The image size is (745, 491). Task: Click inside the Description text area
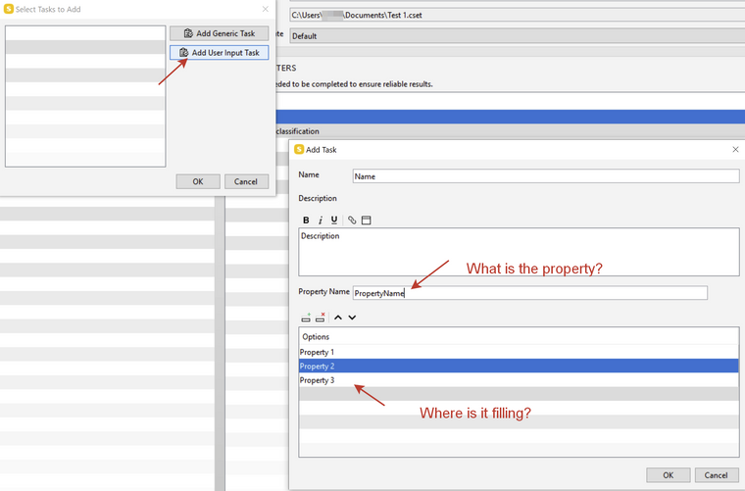[519, 252]
